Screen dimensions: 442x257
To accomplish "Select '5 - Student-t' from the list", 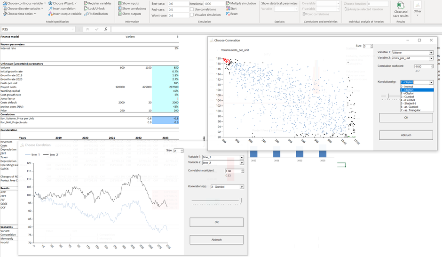I will pos(417,104).
